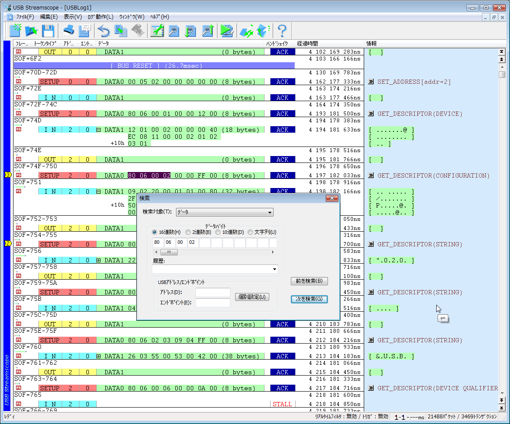
Task: Click the エンドポイント(E) input field
Action: 213,303
